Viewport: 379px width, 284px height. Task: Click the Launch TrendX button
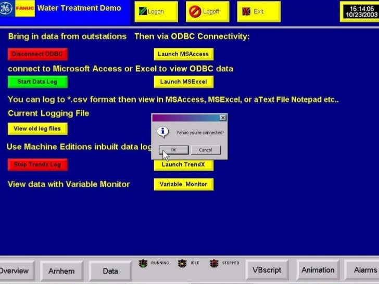tap(183, 165)
